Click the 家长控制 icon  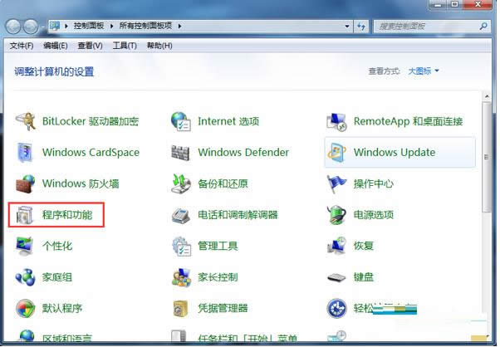click(x=181, y=277)
